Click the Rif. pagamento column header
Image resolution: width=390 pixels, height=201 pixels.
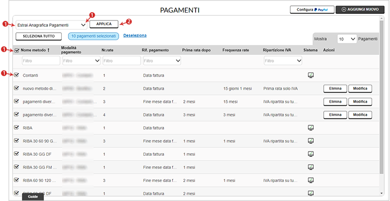pos(155,50)
